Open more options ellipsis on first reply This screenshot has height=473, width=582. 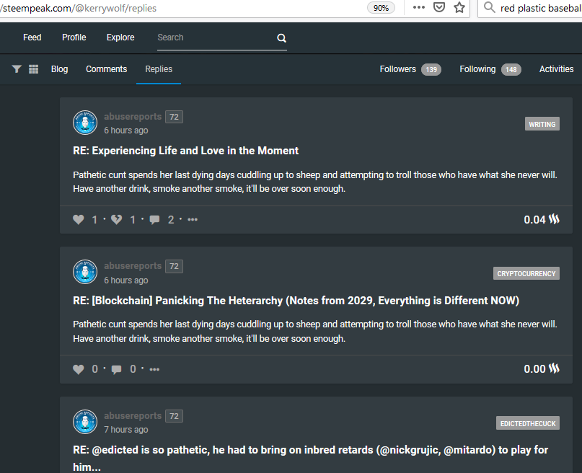tap(193, 220)
